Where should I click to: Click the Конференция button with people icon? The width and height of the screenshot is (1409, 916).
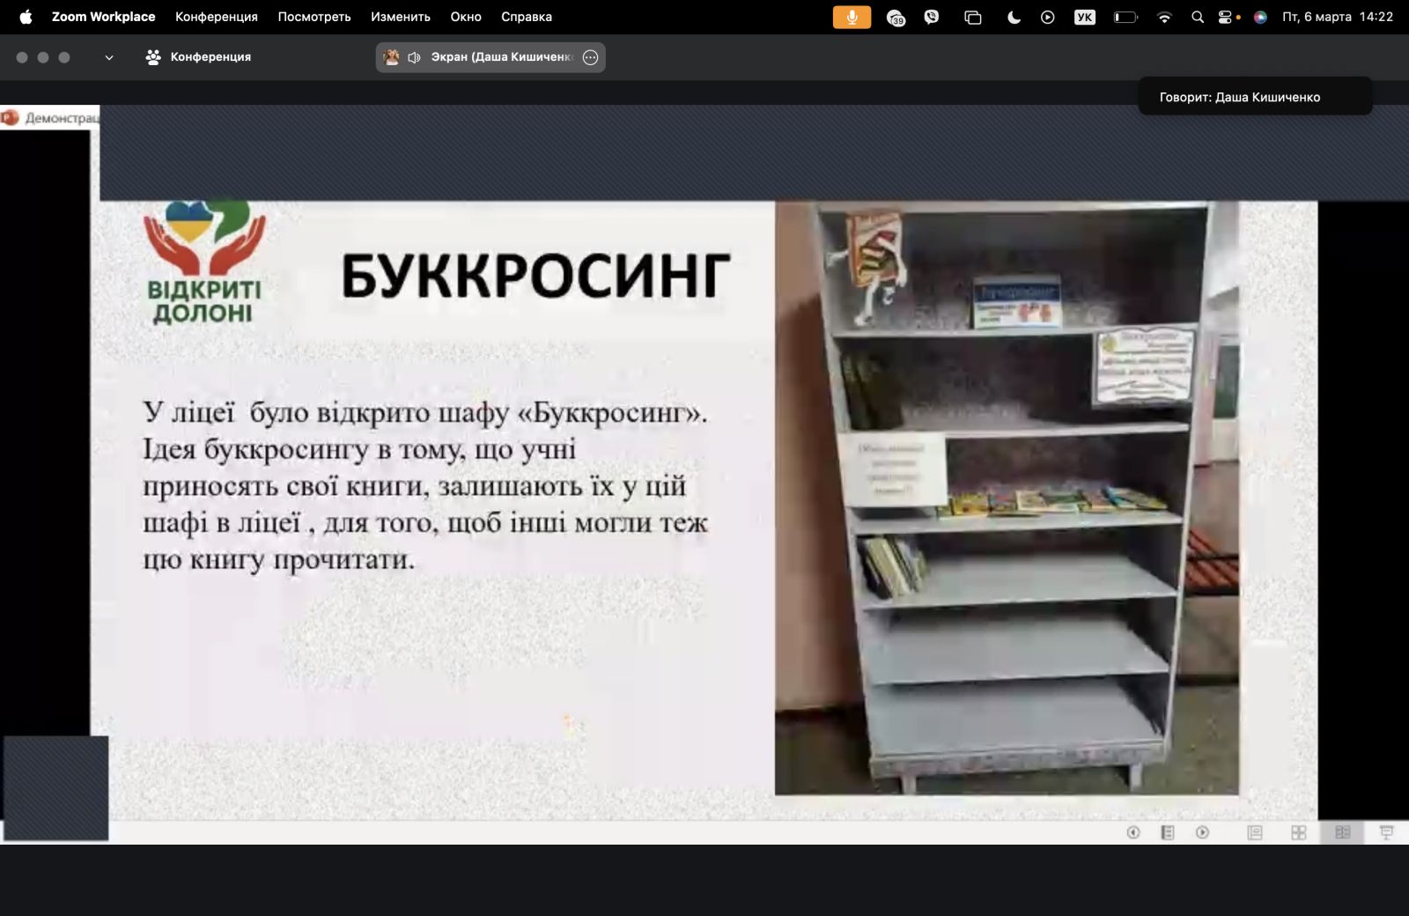click(x=198, y=57)
